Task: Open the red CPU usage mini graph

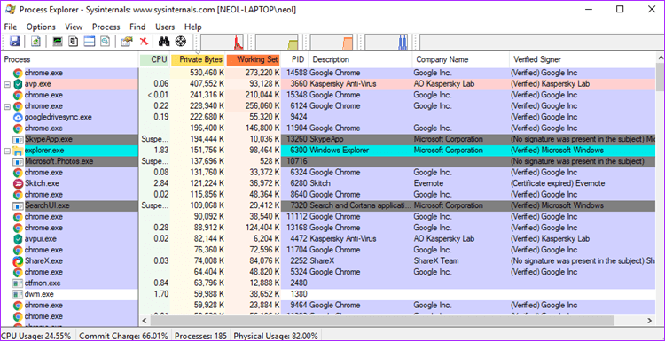Action: click(x=223, y=43)
